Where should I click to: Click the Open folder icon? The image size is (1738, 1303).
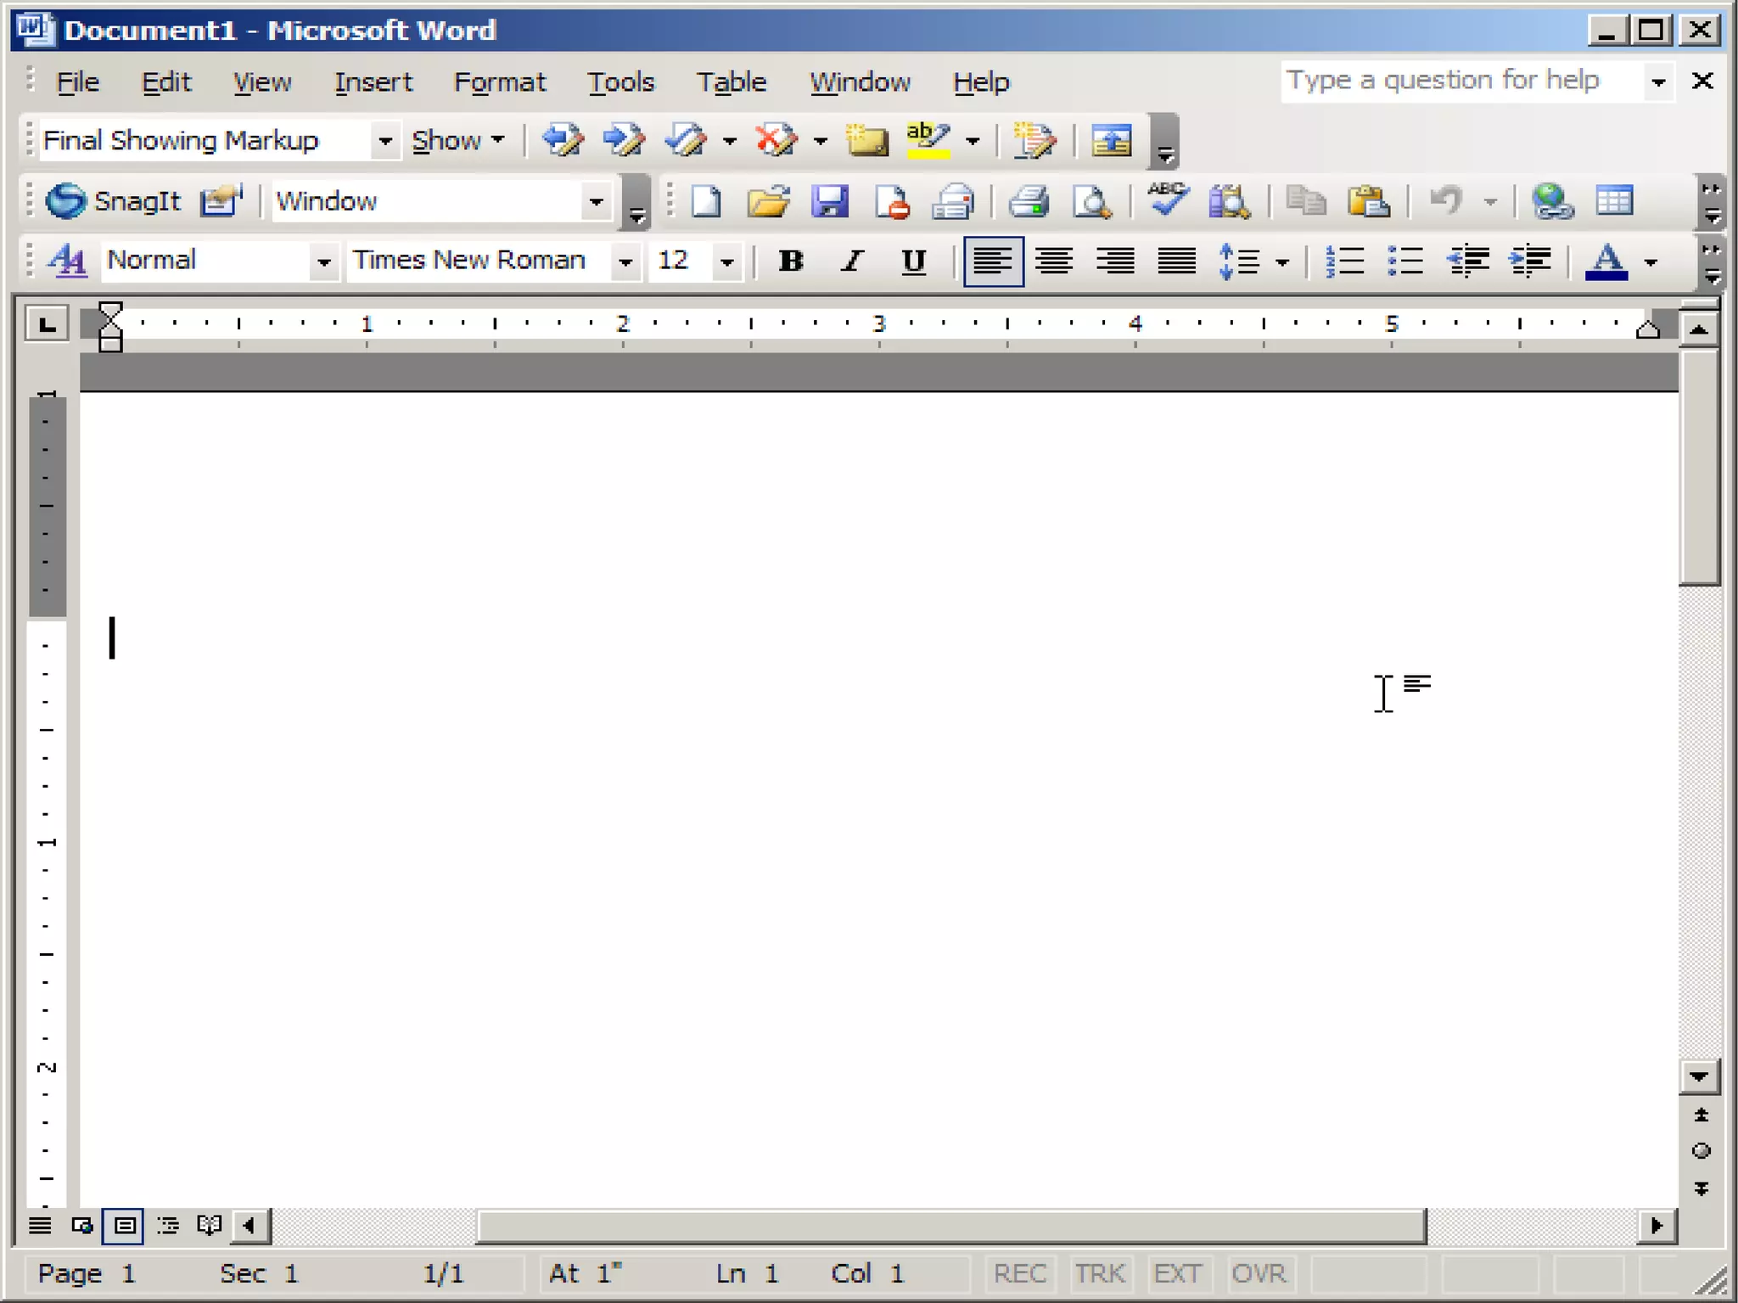[x=768, y=202]
